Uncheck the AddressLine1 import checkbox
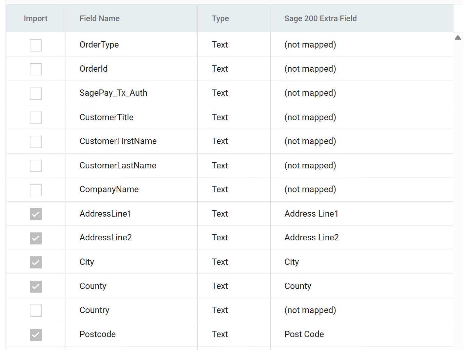Screen dimensions: 468x350 [36, 214]
